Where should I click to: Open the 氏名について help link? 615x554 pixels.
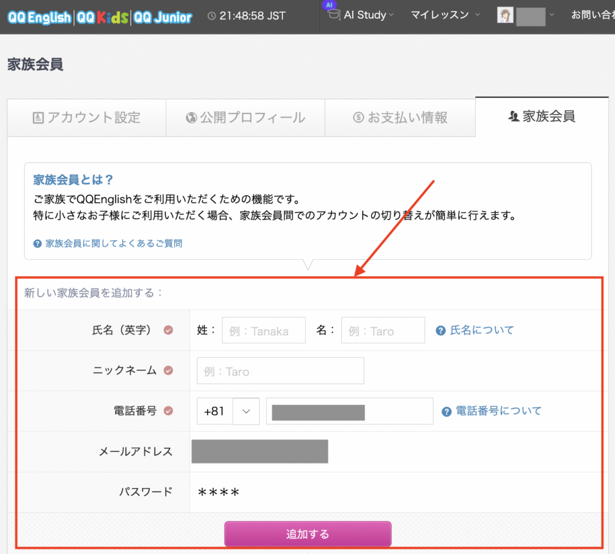click(x=482, y=330)
